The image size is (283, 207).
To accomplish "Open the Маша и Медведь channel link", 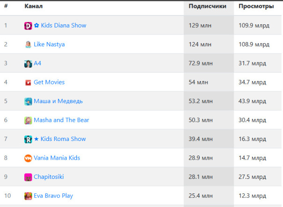I will click(x=58, y=101).
